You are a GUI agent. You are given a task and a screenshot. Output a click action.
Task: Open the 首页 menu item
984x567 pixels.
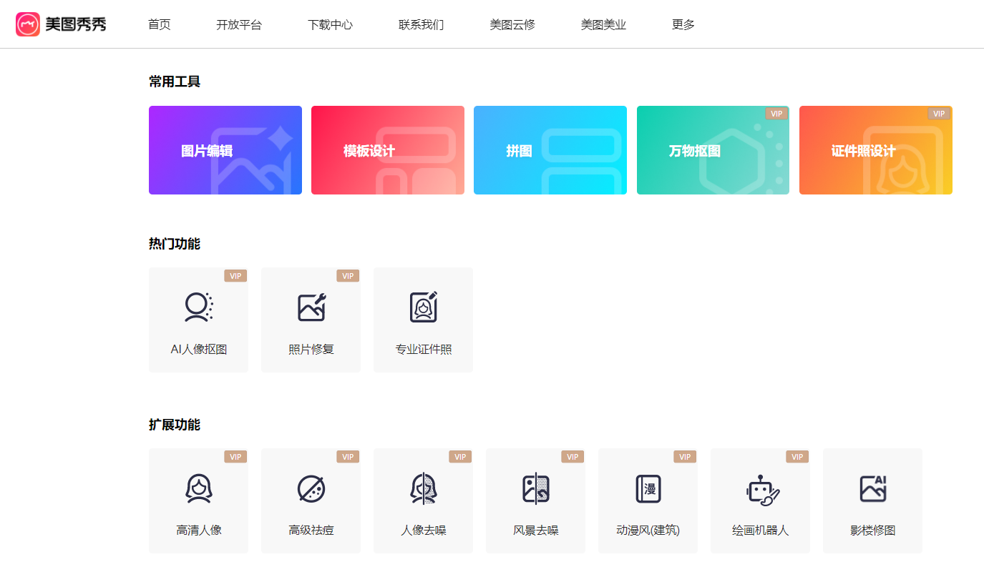tap(160, 24)
